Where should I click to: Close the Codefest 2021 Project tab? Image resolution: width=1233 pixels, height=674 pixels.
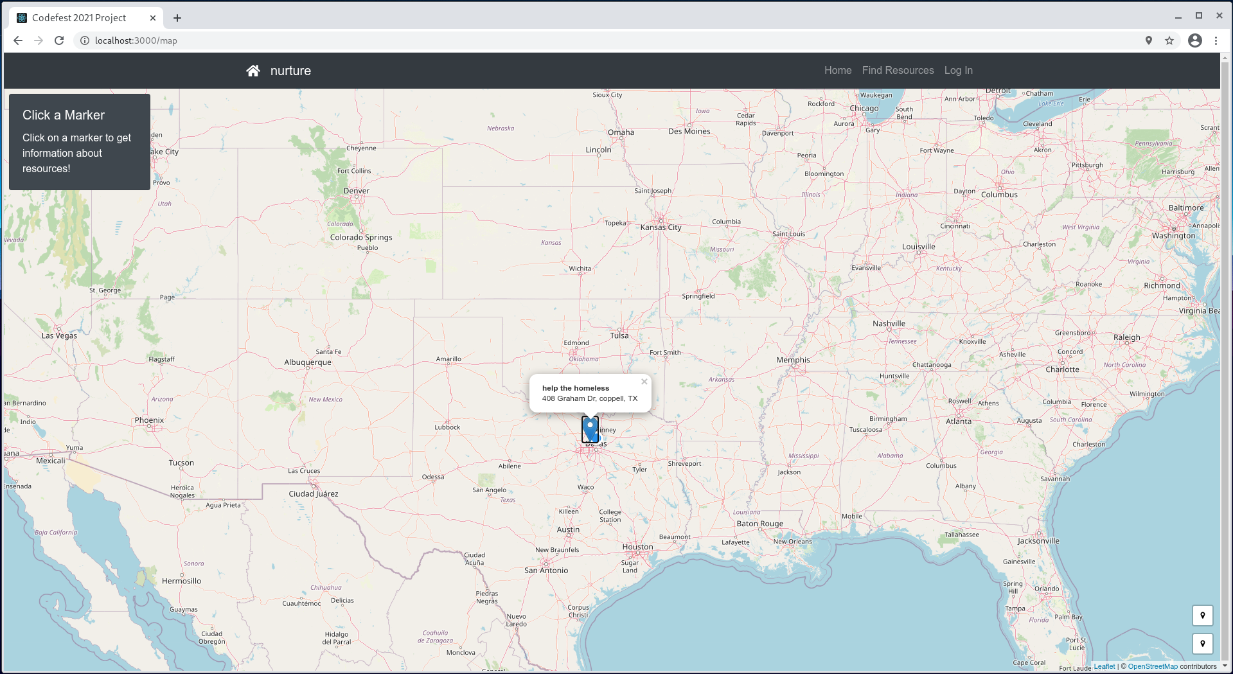pyautogui.click(x=153, y=18)
